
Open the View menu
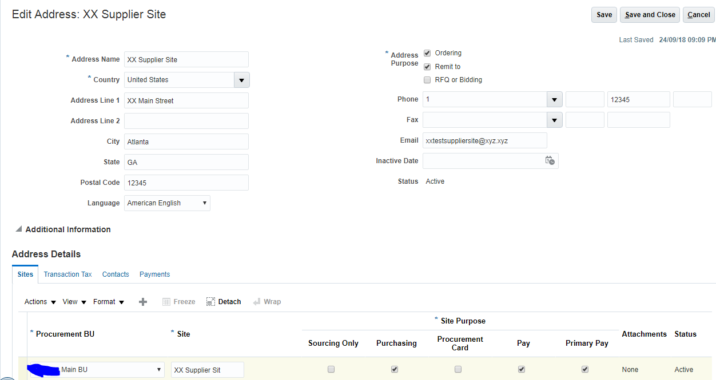[70, 301]
